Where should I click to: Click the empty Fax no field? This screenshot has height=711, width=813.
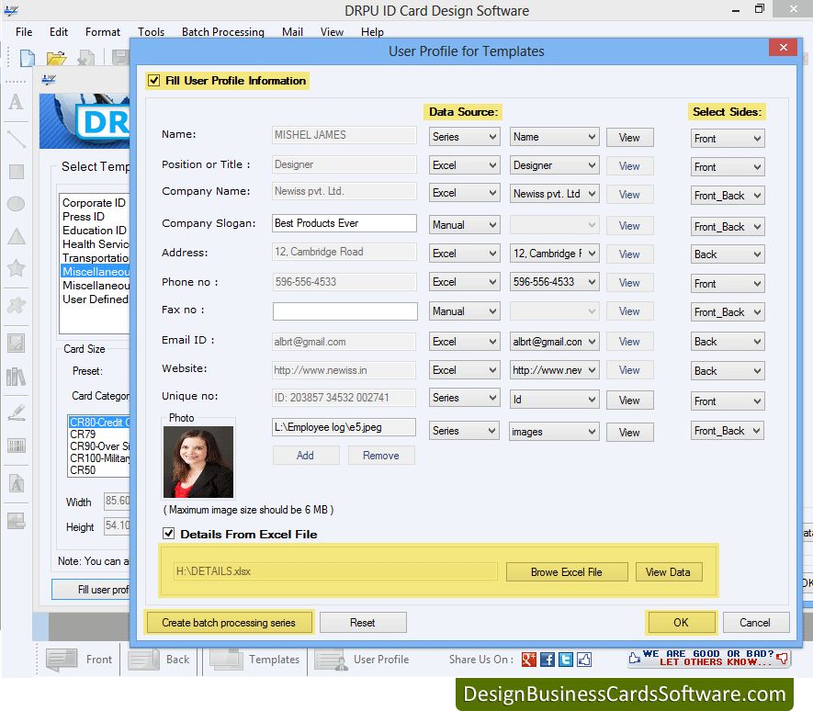344,311
